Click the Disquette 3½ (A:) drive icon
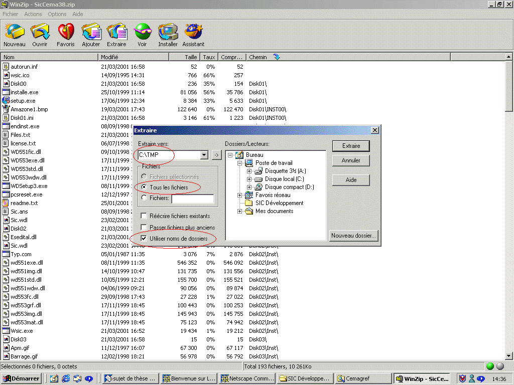 259,170
